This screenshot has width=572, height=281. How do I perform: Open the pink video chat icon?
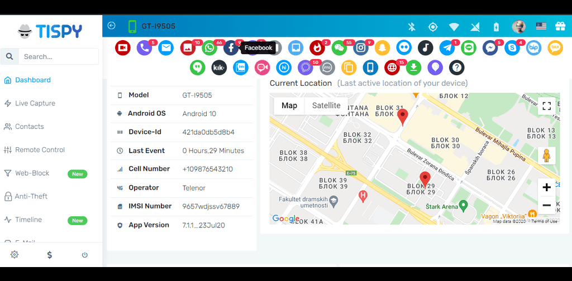[x=263, y=67]
